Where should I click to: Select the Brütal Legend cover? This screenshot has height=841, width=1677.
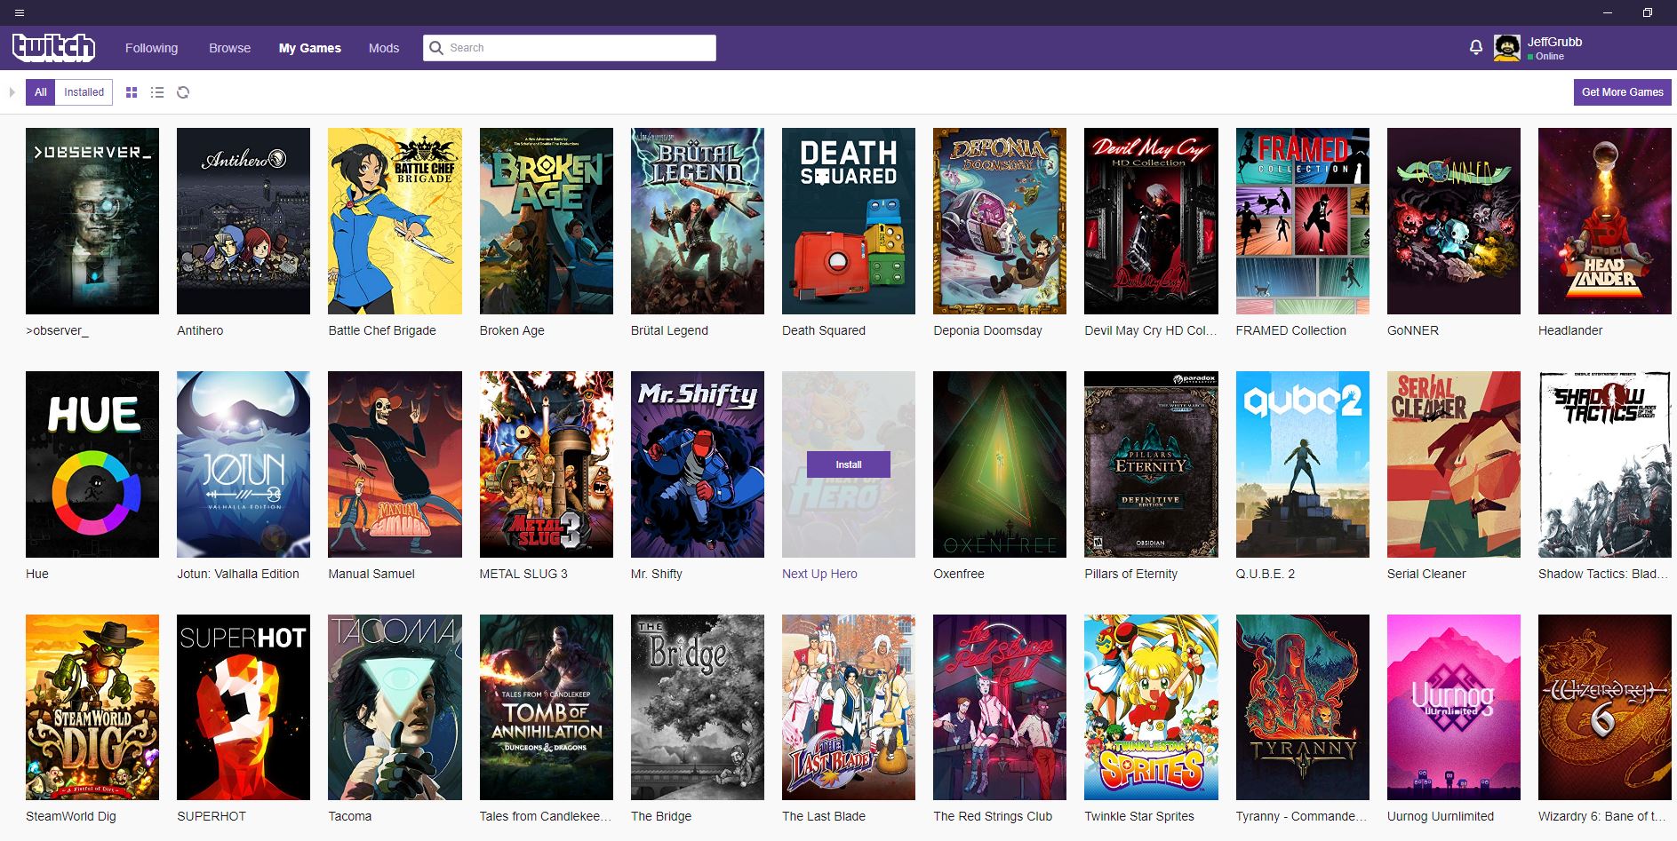pyautogui.click(x=698, y=221)
